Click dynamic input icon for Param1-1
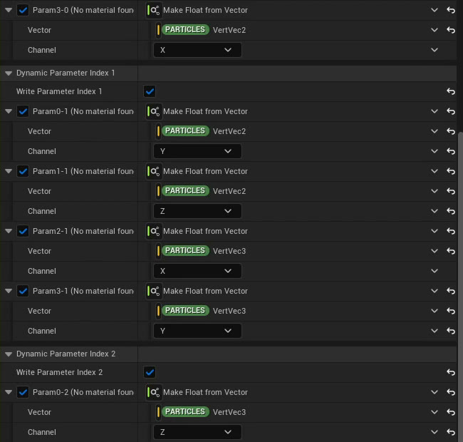The image size is (463, 442). (x=153, y=171)
